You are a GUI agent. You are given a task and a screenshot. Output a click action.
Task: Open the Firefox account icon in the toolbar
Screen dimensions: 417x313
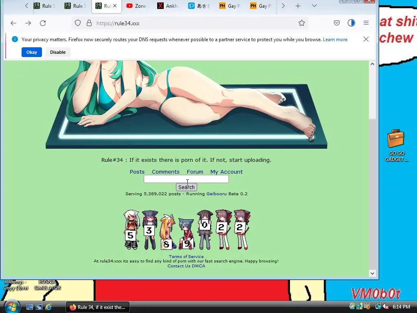coord(351,23)
